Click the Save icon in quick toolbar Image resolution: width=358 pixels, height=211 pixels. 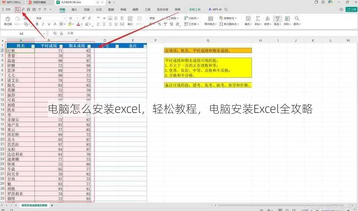click(x=18, y=9)
